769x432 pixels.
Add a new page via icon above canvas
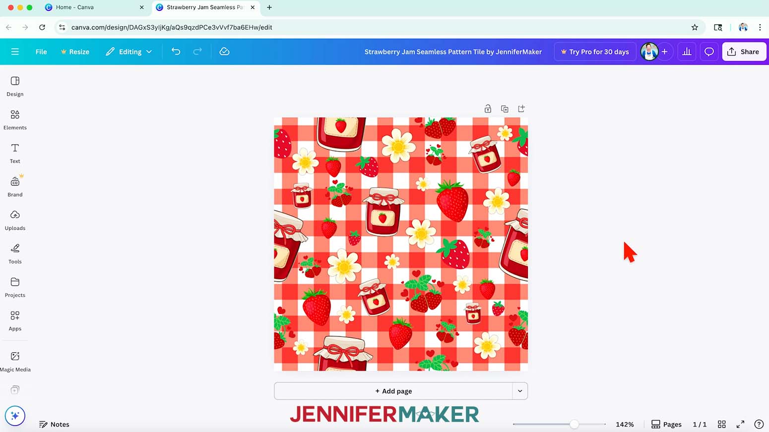point(521,108)
